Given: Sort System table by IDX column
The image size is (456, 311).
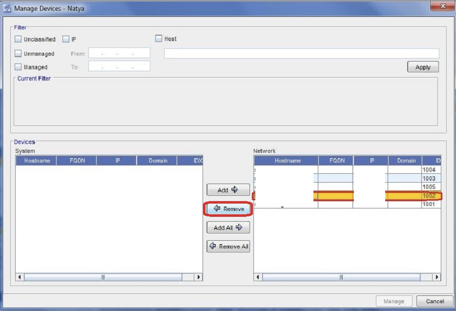Looking at the screenshot, I should coord(190,161).
